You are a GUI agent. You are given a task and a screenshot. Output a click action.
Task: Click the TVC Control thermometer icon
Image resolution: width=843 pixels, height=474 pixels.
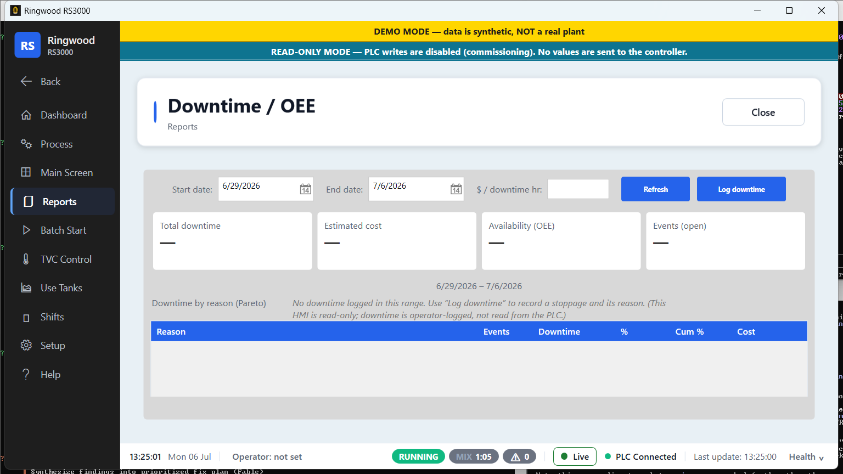tap(26, 259)
